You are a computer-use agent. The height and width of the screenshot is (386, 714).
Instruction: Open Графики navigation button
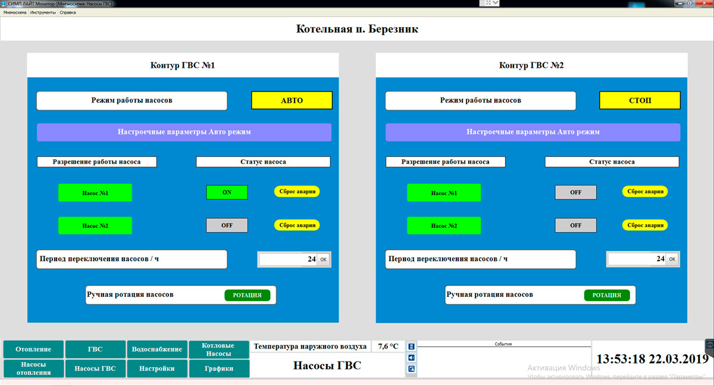(x=218, y=369)
